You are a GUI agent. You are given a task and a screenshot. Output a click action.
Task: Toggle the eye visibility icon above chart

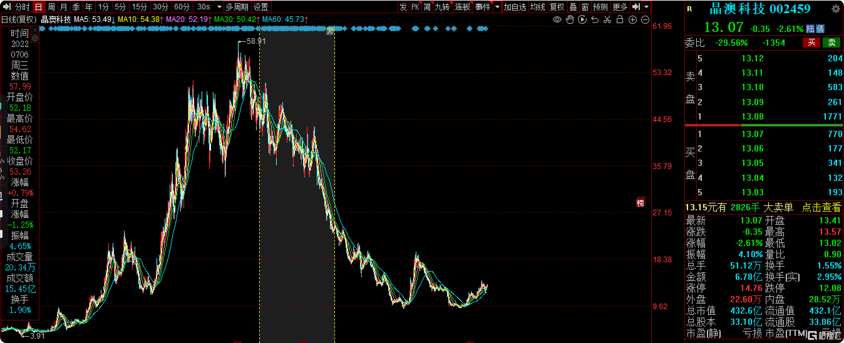tap(557, 20)
